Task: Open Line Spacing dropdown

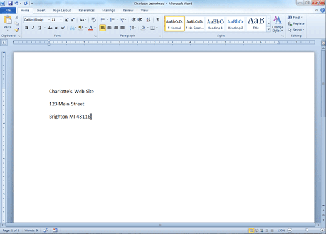Action: coord(133,28)
